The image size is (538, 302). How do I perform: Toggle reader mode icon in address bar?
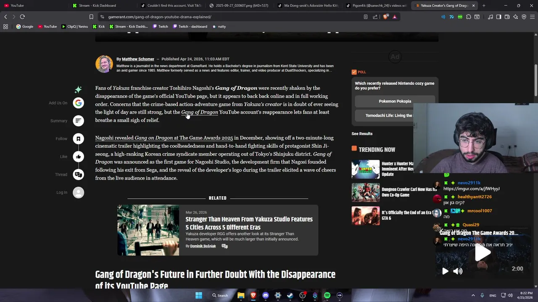tap(366, 17)
